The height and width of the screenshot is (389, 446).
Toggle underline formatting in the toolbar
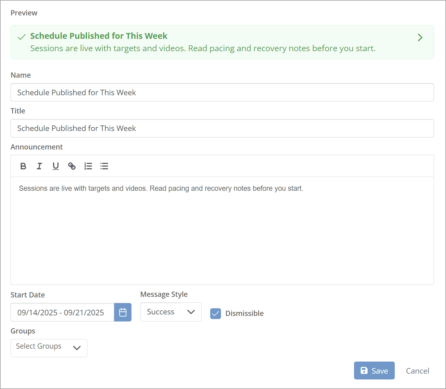[56, 166]
